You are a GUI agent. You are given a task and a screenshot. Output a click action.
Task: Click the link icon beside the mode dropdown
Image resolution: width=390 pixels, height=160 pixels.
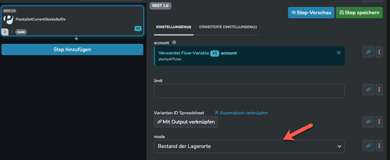tap(368, 145)
